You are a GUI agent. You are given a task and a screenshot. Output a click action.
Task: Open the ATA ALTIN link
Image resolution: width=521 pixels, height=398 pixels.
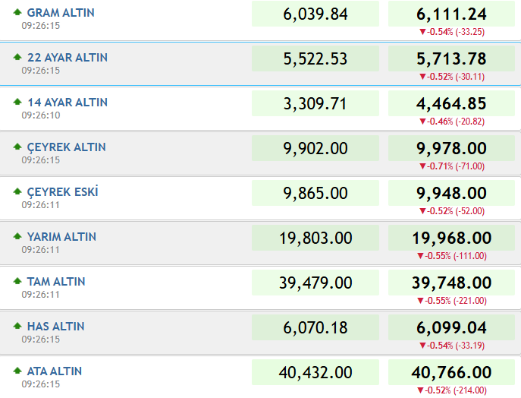coord(55,371)
